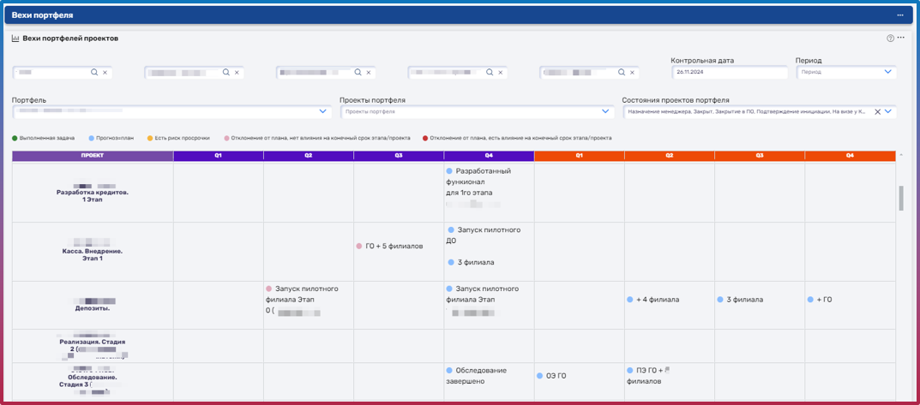Open the Состояния проектов портфеля dropdown arrow

coord(888,111)
